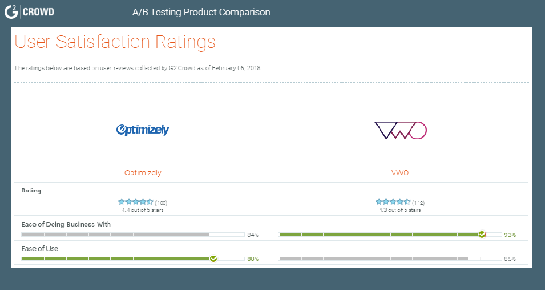The image size is (545, 290).
Task: Click the ratings date disclaimer sentence
Action: 138,68
